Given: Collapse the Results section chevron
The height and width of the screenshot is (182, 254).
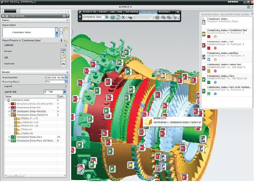Looking at the screenshot, I should (x=67, y=72).
